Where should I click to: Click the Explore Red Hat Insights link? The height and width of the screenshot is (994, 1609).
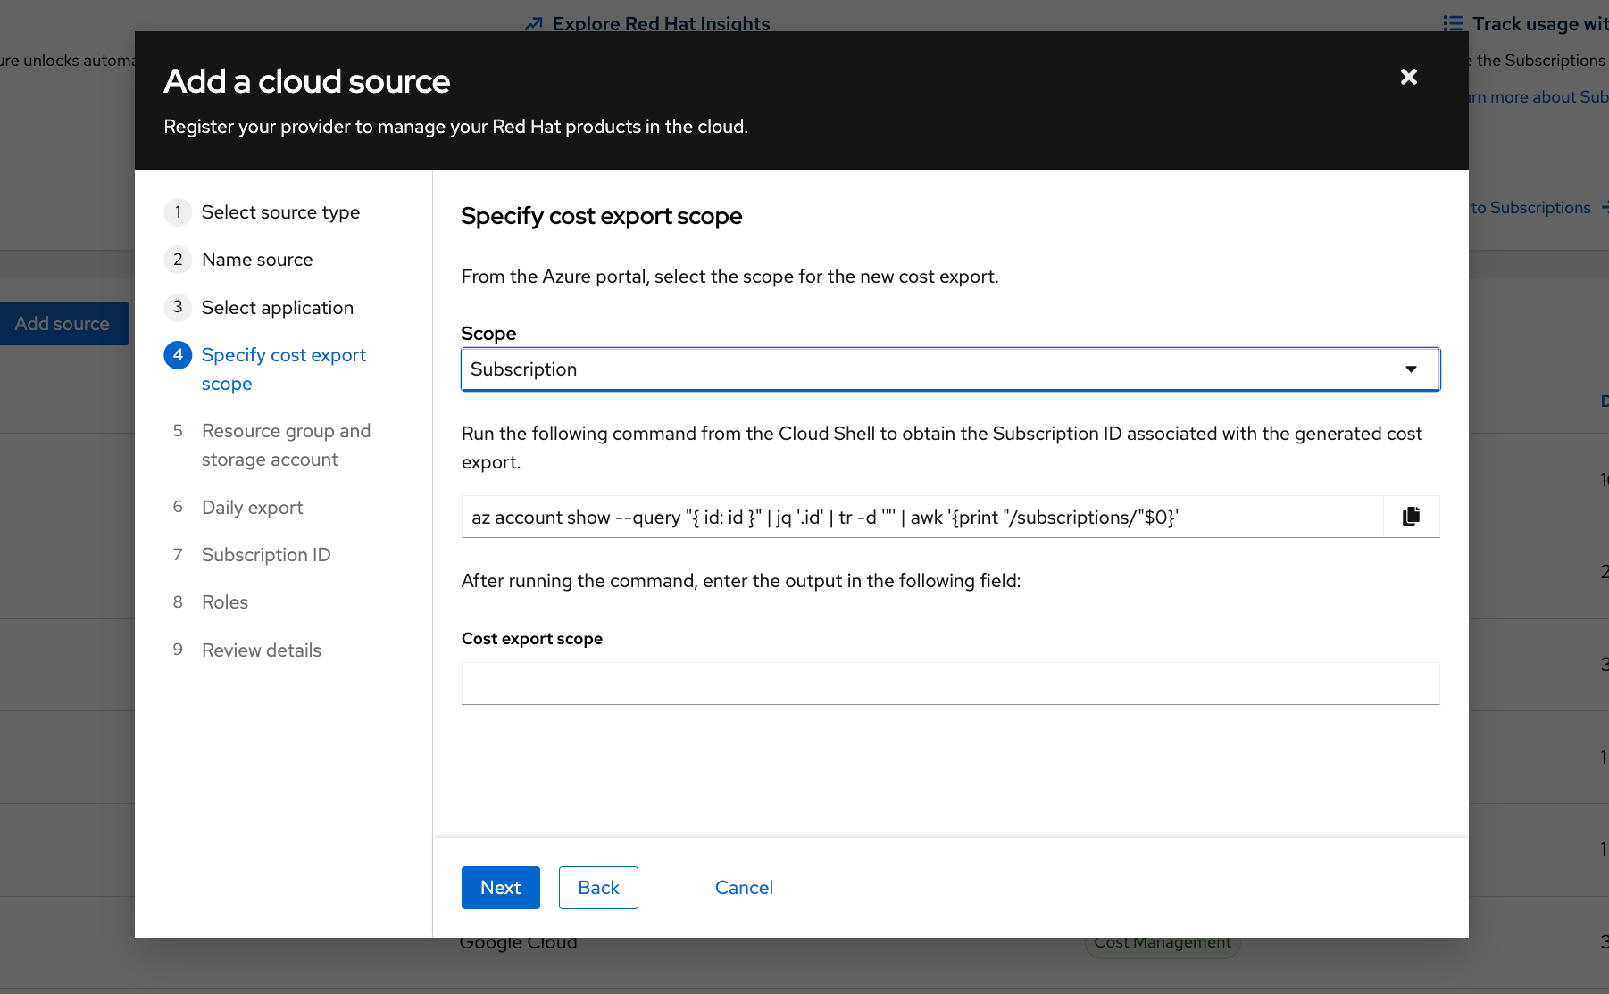660,23
